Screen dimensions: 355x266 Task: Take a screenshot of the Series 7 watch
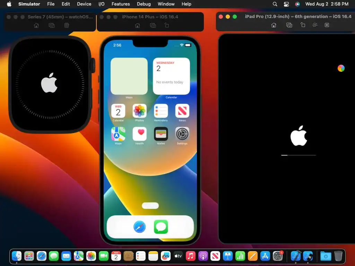[x=52, y=25]
